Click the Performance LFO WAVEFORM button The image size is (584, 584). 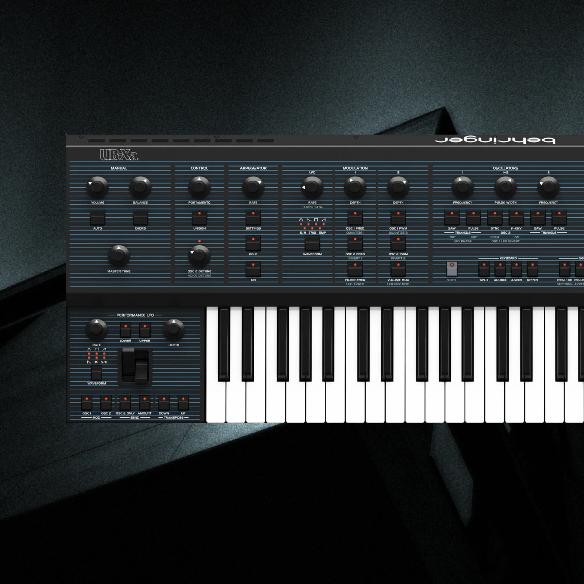[x=96, y=373]
